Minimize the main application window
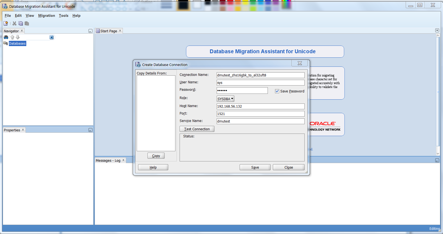 pyautogui.click(x=411, y=5)
